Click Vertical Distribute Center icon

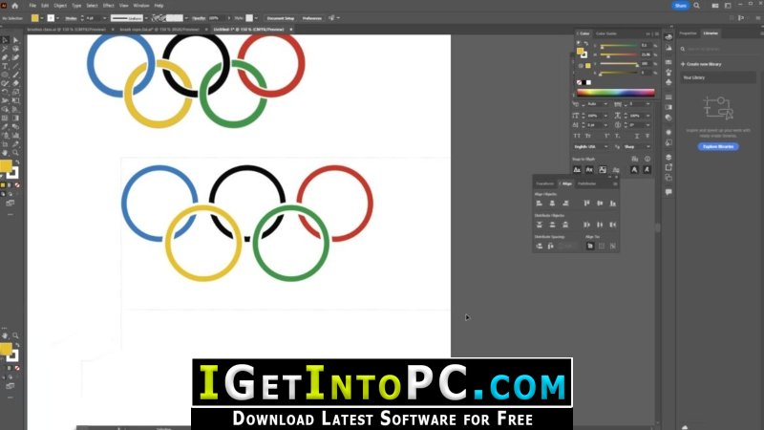point(553,225)
